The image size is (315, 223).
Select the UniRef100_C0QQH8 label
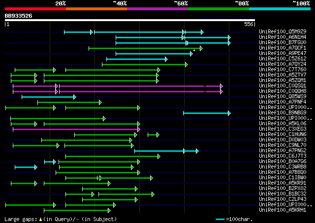(283, 91)
